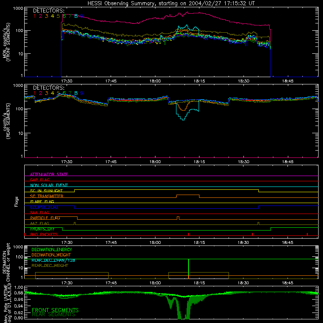
Task: Click the DECIMATION_ENERGY legend label
Action: (x=52, y=250)
